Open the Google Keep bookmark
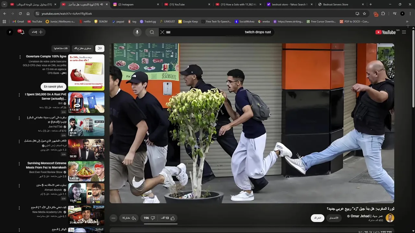This screenshot has height=233, width=415. click(188, 22)
